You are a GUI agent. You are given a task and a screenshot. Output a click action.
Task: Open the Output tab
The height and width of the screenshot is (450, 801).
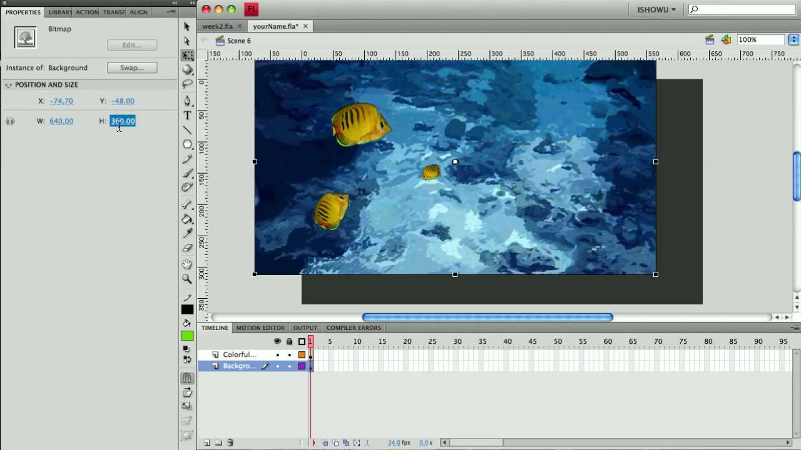coord(305,327)
